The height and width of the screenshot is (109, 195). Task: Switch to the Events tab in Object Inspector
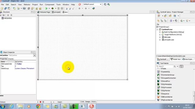pos(11,59)
